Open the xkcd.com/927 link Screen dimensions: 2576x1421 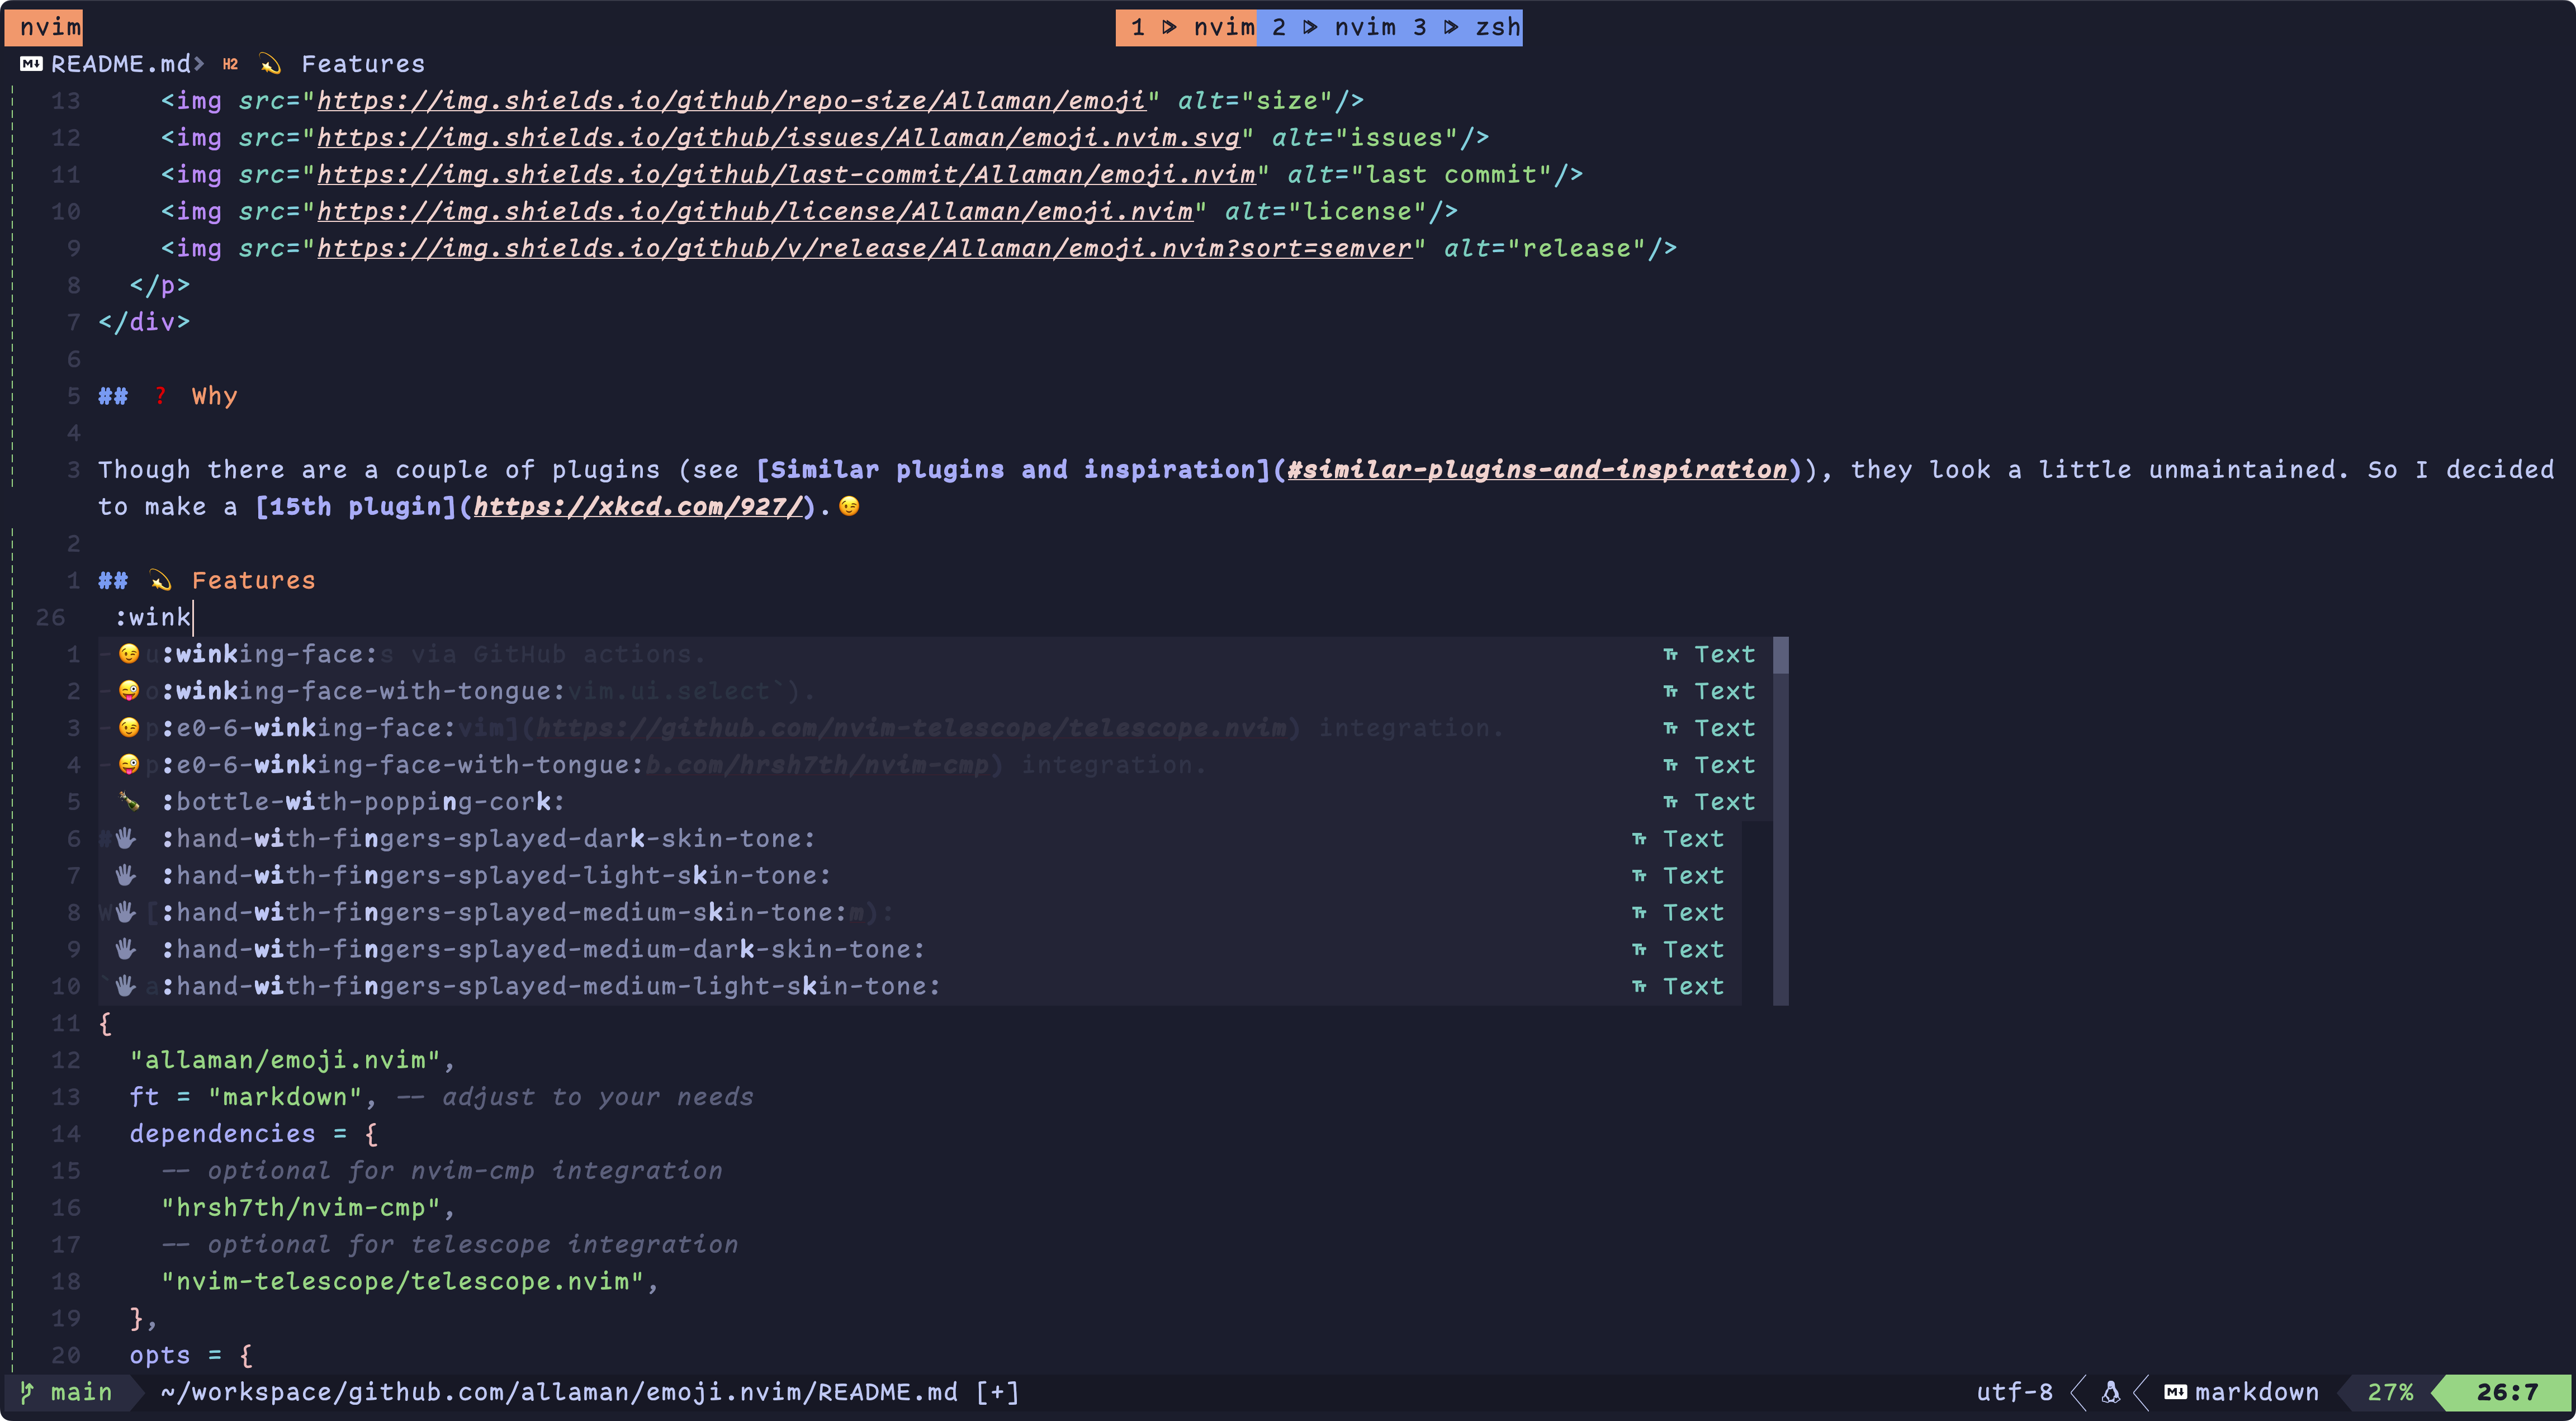click(638, 507)
